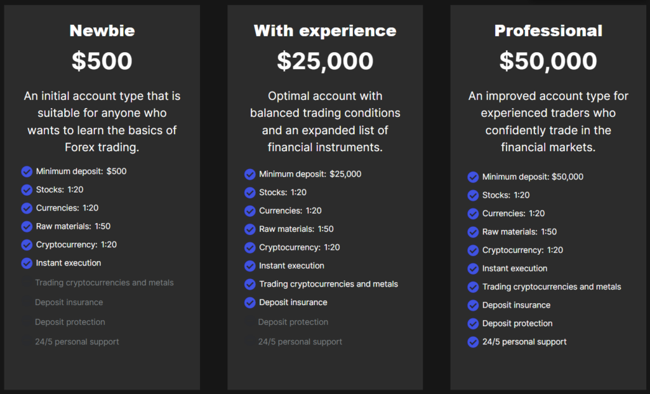
Task: Click the checkmark next to Professional Minimum deposit $50,000
Action: coord(473,177)
